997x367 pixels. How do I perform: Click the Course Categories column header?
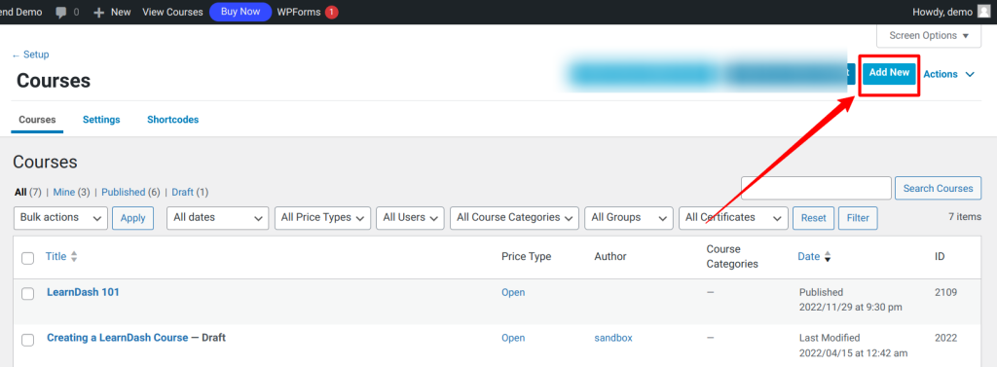pyautogui.click(x=732, y=256)
